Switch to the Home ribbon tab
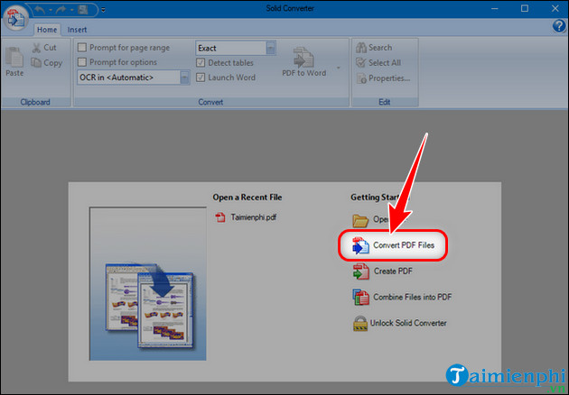The image size is (569, 395). click(x=47, y=30)
